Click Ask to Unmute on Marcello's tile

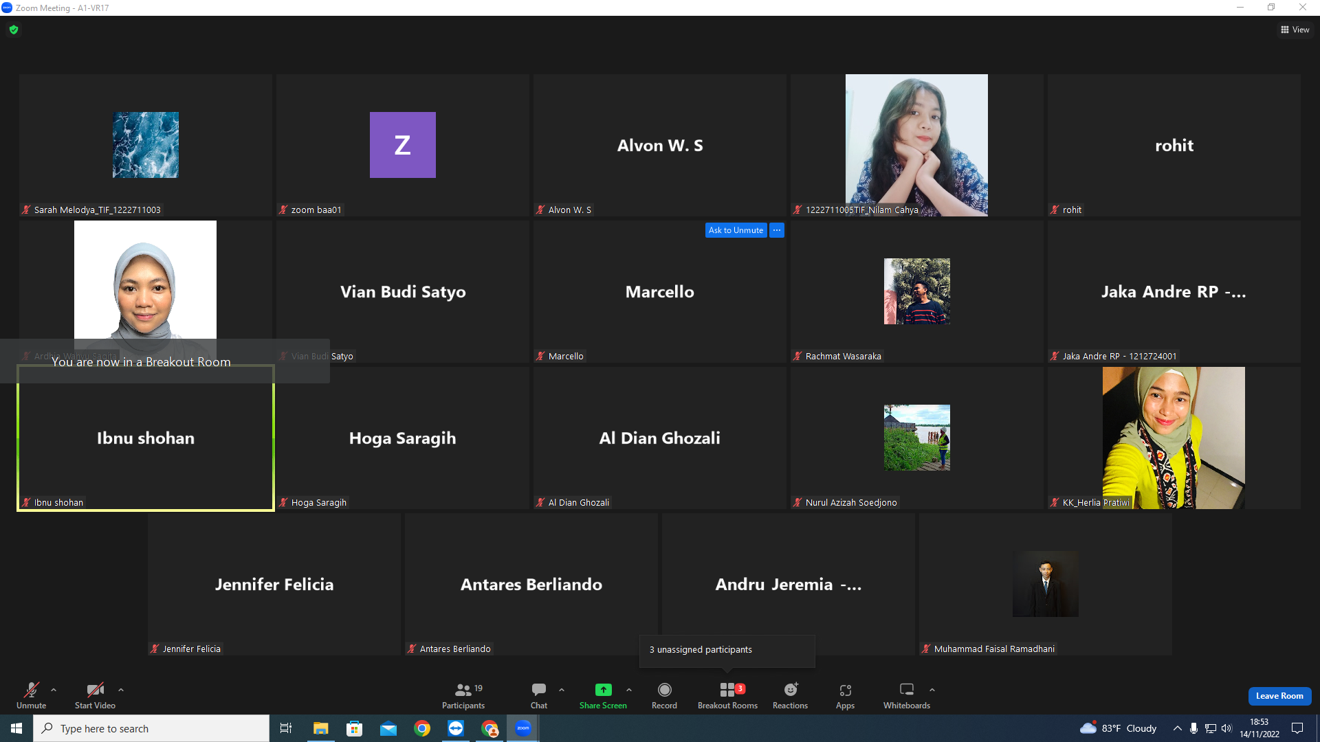736,230
